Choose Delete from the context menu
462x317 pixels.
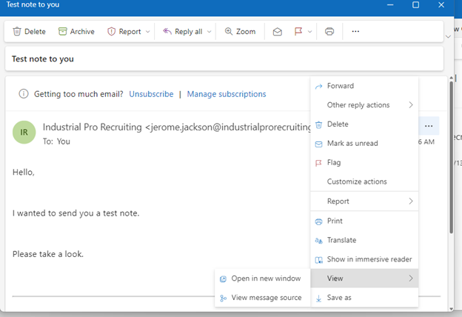(364, 124)
